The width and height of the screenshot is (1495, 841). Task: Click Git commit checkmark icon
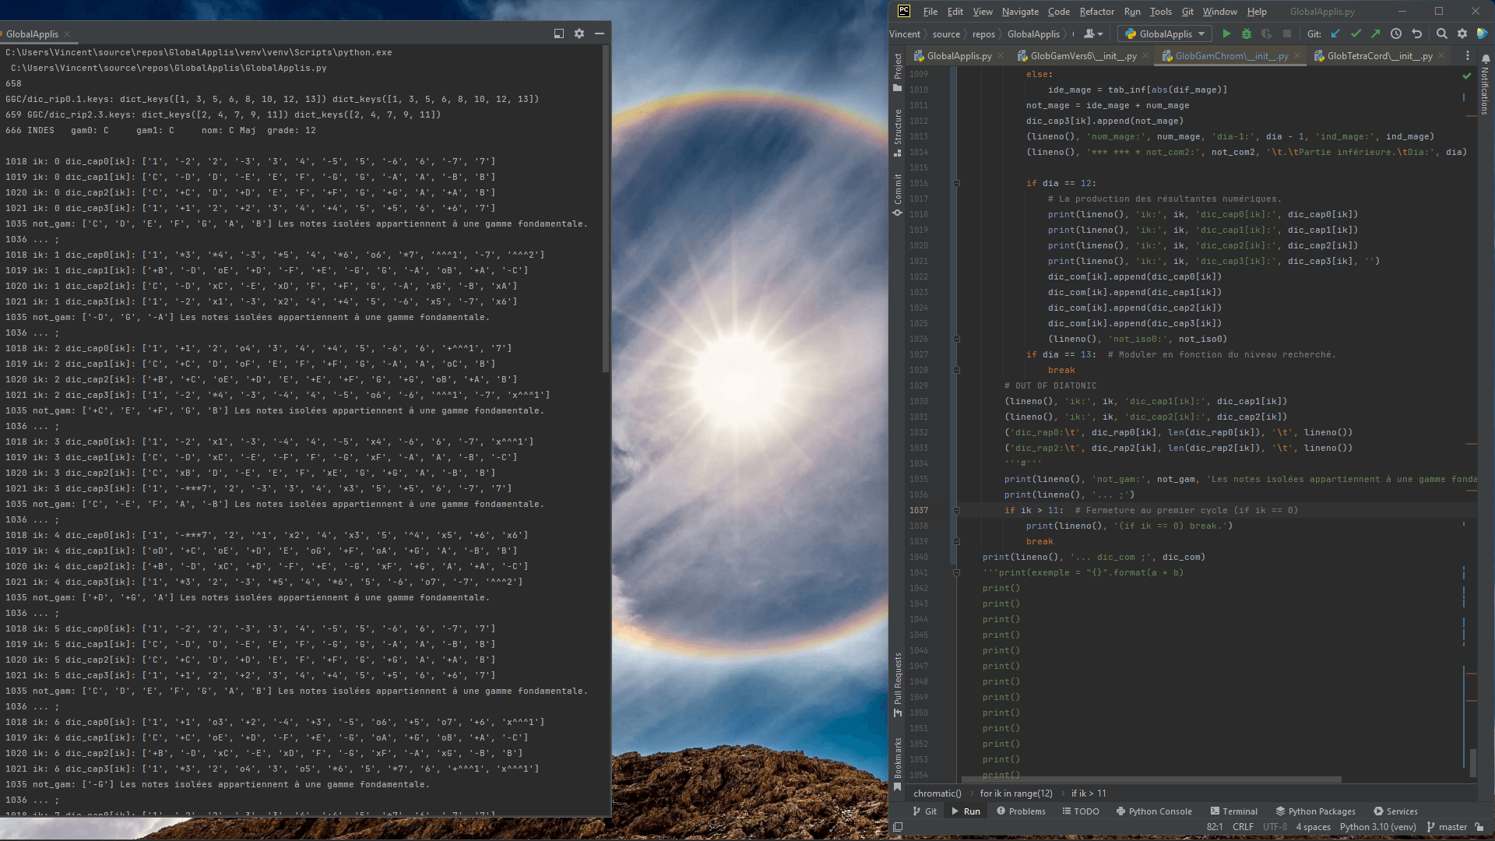[x=1356, y=34]
